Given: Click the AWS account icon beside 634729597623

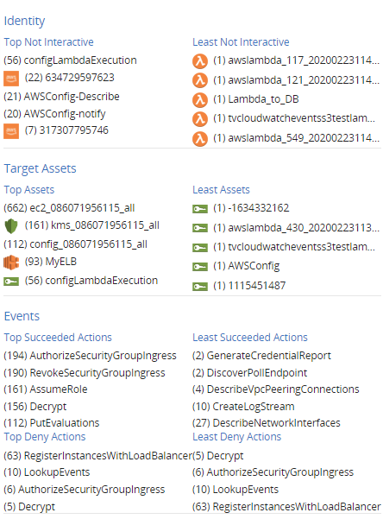Looking at the screenshot, I should (11, 79).
